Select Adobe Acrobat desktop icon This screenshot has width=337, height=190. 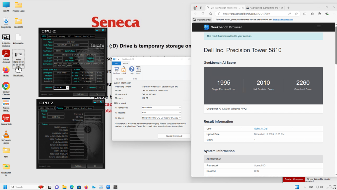(x=6, y=56)
